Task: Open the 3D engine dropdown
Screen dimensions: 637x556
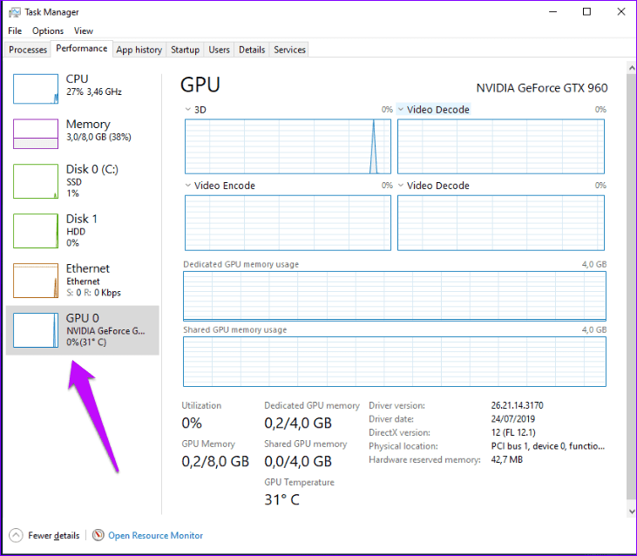Action: point(187,109)
